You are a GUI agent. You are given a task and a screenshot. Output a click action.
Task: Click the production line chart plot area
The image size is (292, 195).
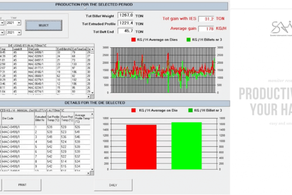[x=163, y=70]
